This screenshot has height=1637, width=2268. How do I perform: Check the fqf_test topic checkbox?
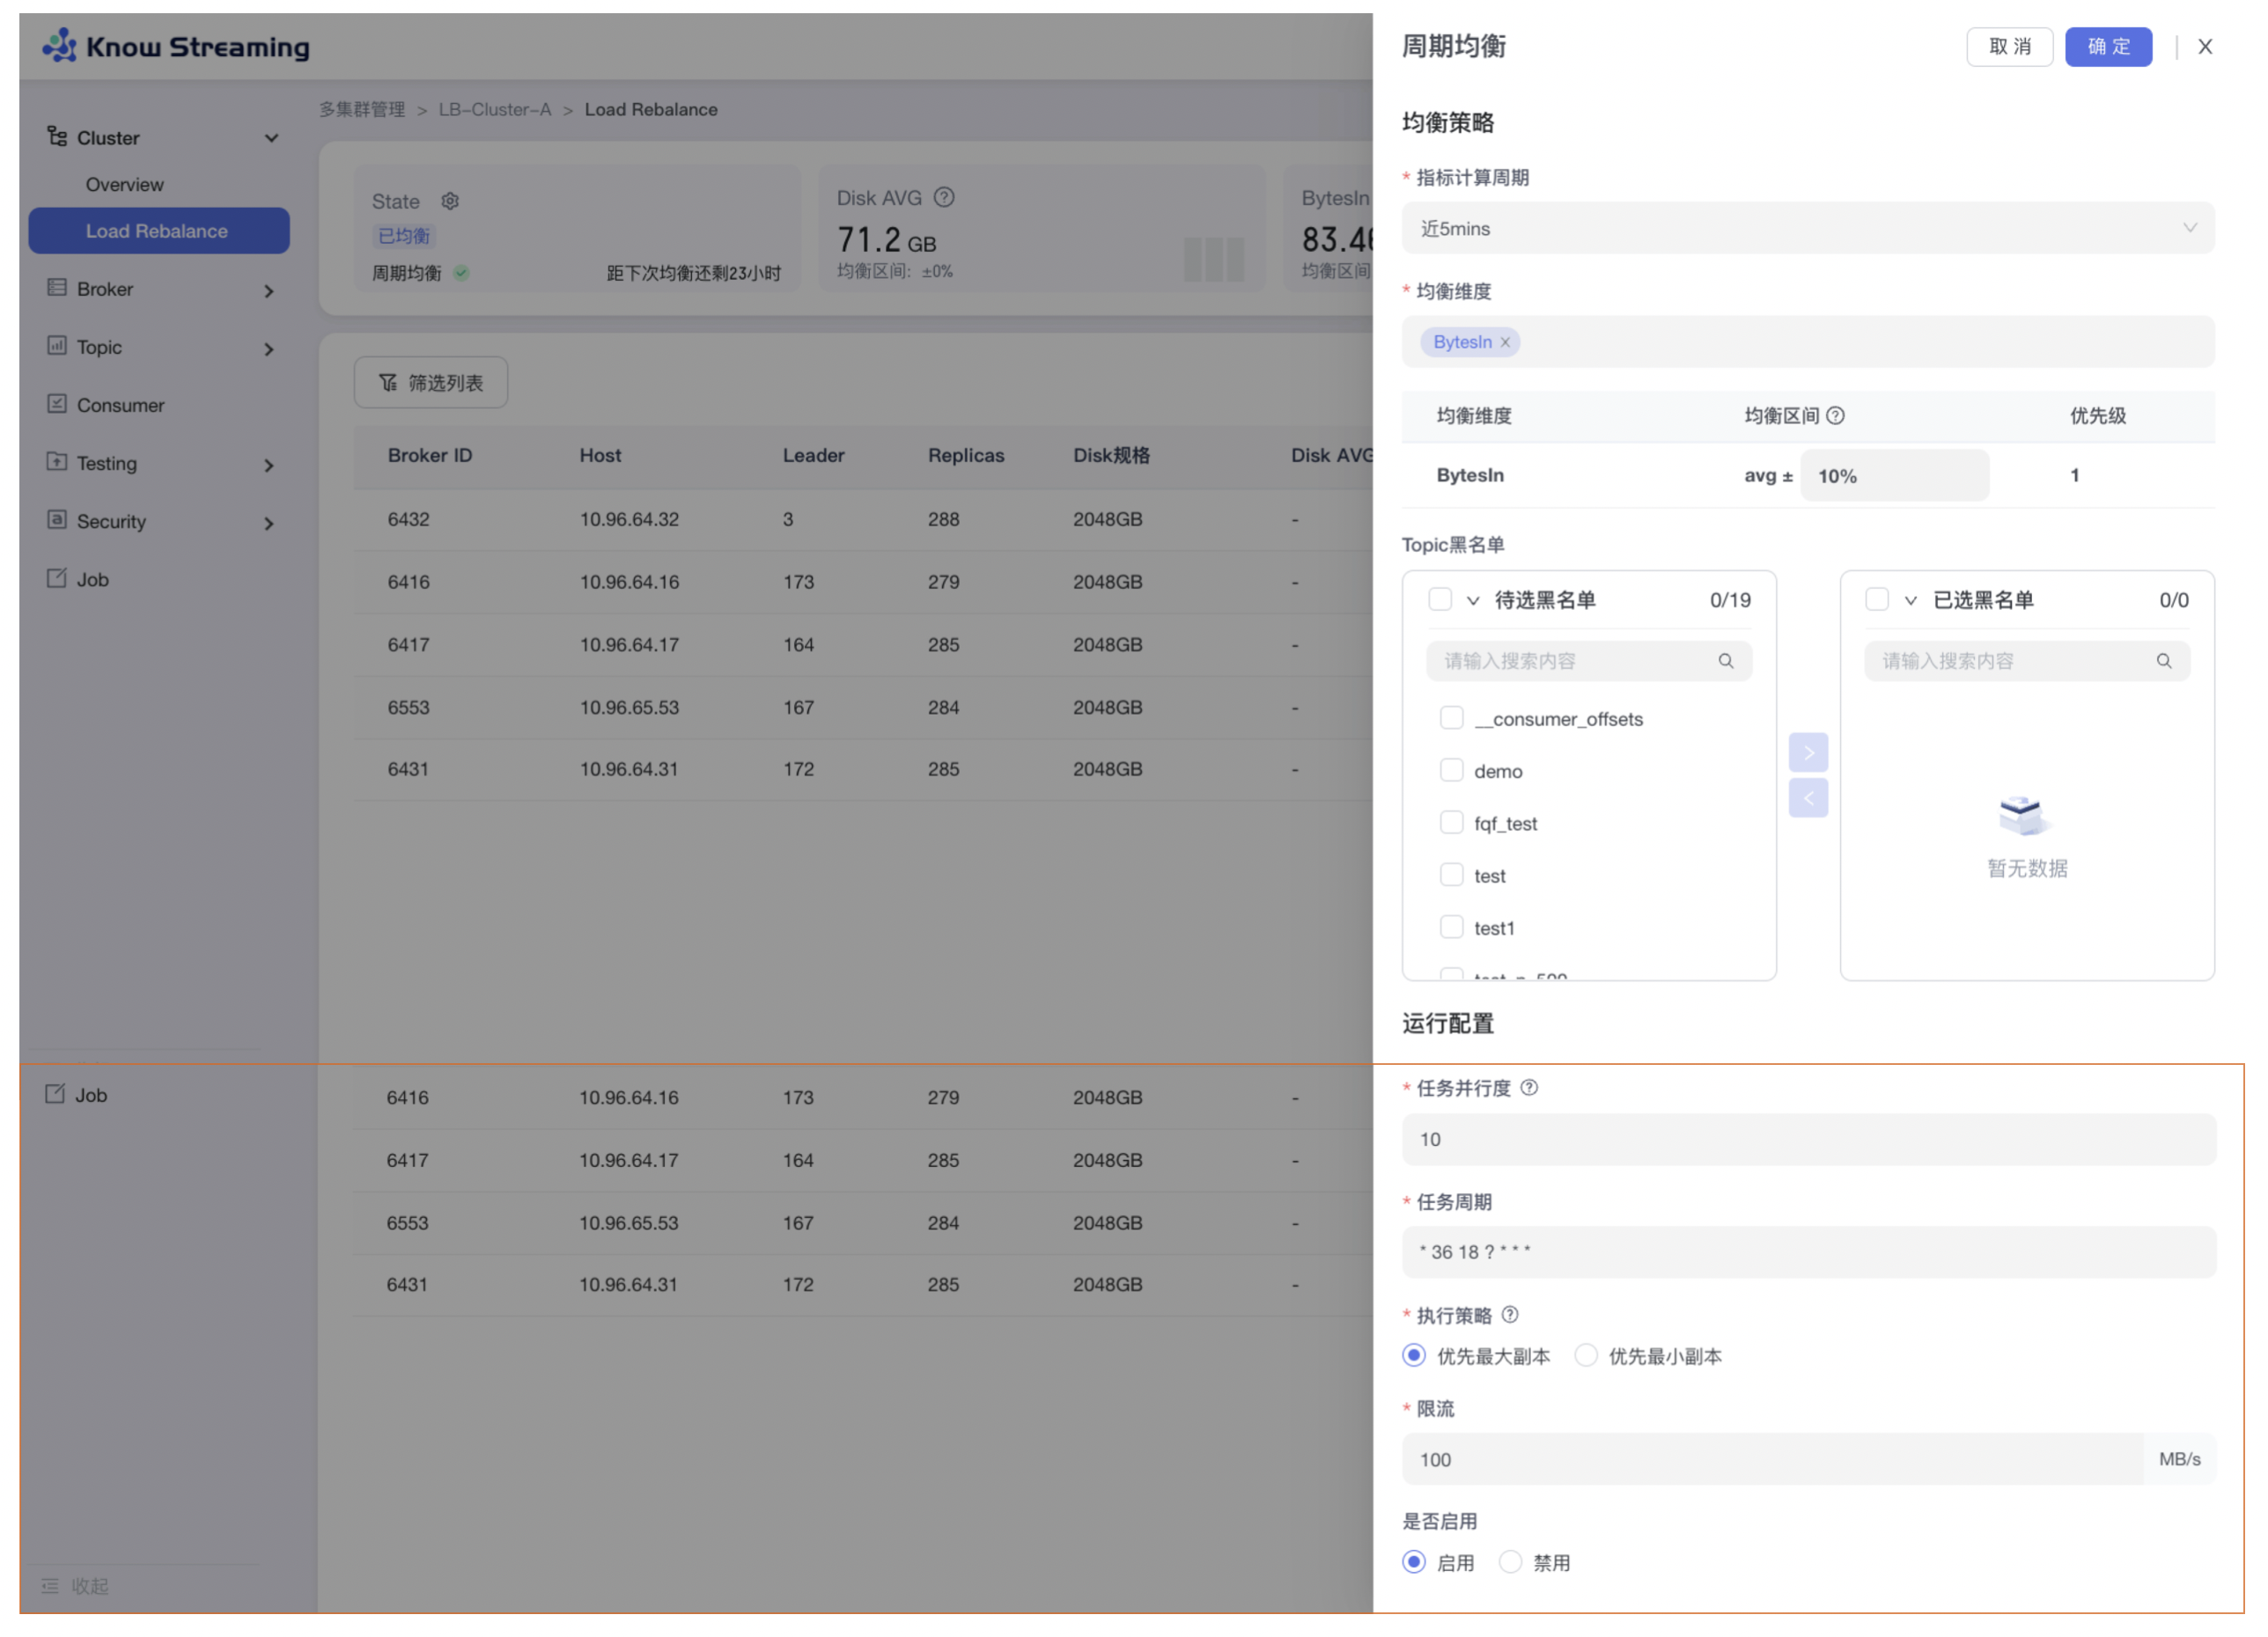pos(1451,823)
